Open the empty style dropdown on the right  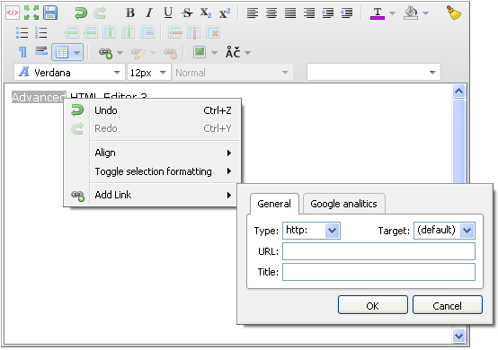[x=374, y=73]
